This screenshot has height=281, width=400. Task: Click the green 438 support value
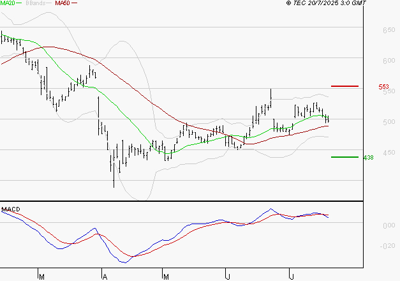368,158
